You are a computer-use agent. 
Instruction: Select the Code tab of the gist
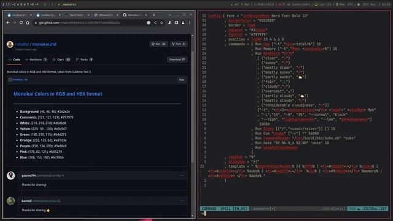point(14,60)
